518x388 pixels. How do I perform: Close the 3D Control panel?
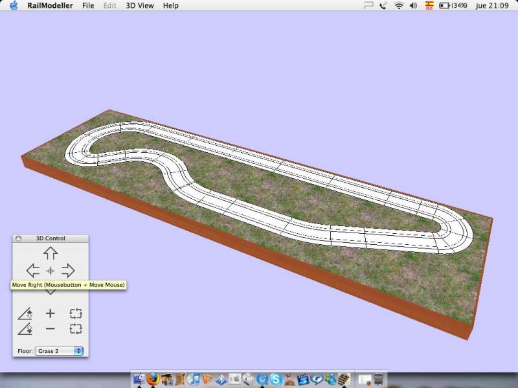(18, 238)
